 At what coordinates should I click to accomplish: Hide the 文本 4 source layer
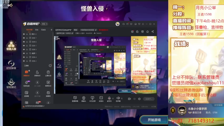24,57
